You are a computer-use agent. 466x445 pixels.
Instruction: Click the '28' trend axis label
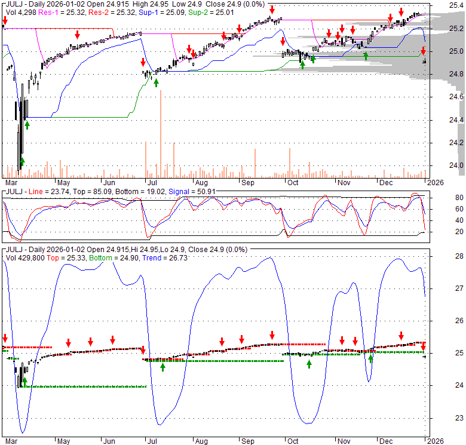(x=459, y=256)
